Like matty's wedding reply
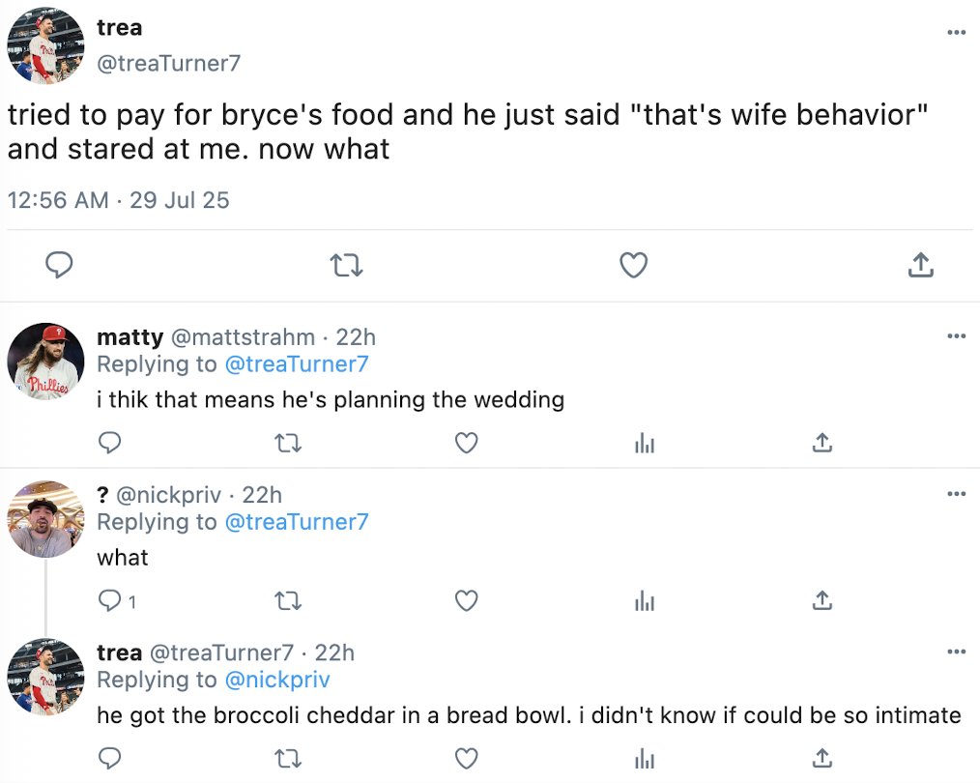The image size is (980, 783). [x=467, y=443]
